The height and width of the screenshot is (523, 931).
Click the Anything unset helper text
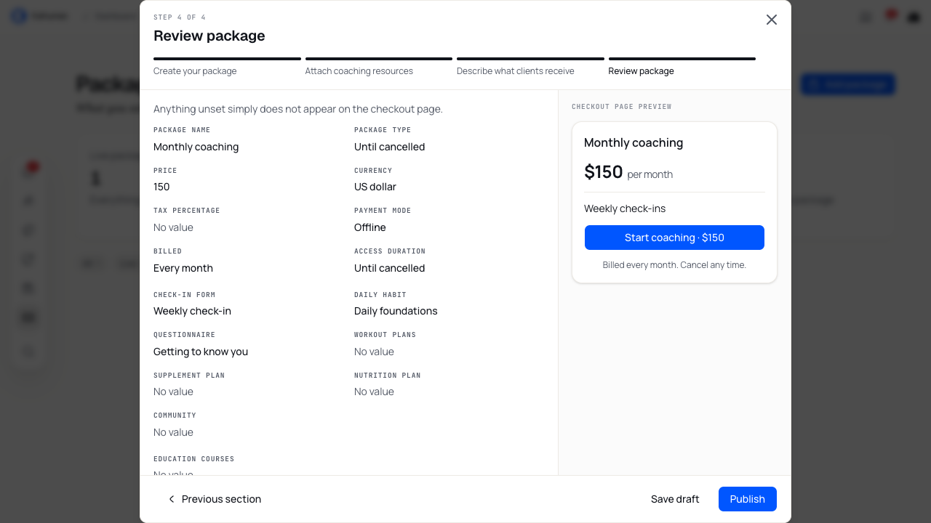click(298, 109)
